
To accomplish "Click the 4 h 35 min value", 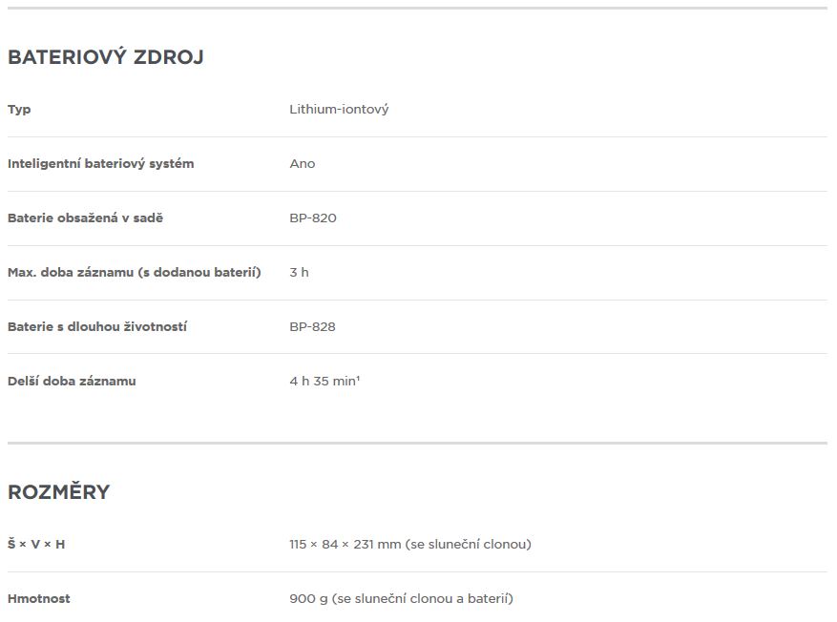I will point(324,382).
